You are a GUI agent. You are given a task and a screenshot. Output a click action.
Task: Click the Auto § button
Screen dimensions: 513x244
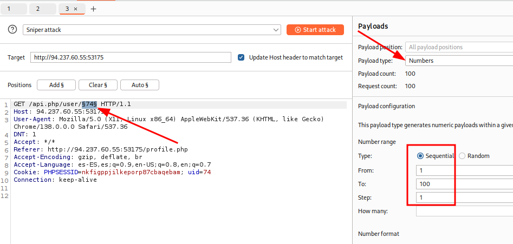pyautogui.click(x=139, y=85)
